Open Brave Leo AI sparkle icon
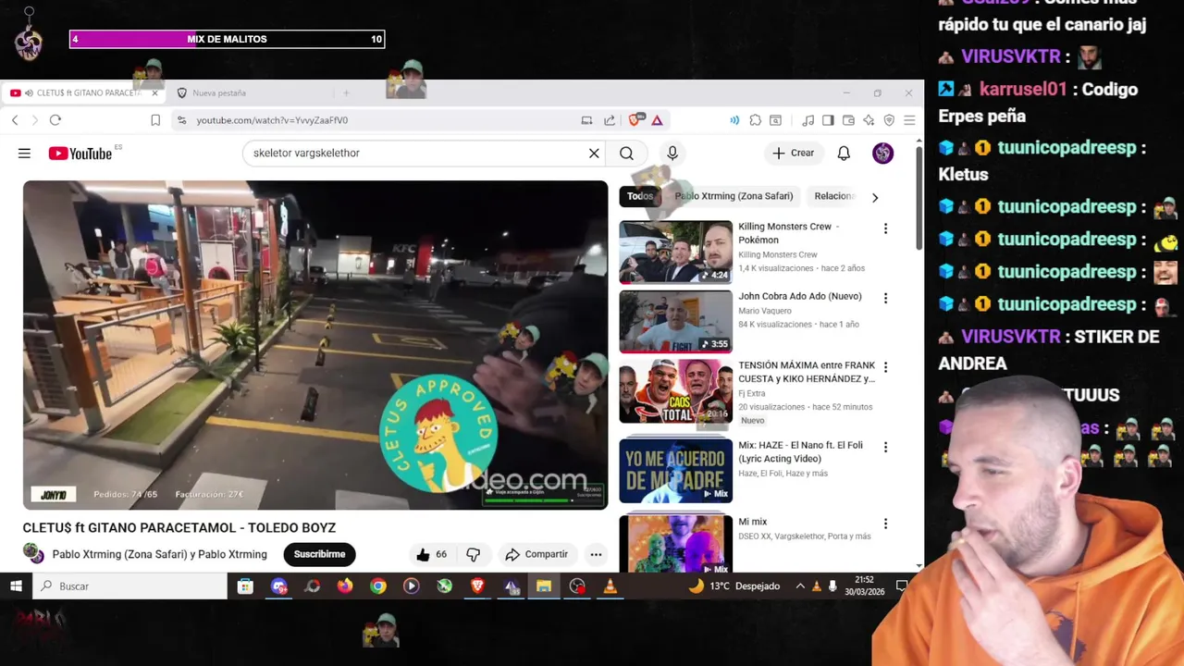1184x666 pixels. tap(869, 120)
